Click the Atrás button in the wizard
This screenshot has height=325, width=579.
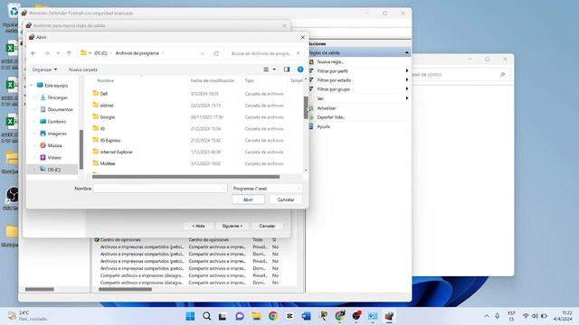pos(198,226)
